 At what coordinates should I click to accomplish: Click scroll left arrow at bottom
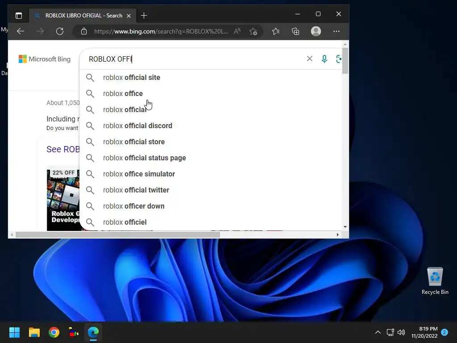12,234
